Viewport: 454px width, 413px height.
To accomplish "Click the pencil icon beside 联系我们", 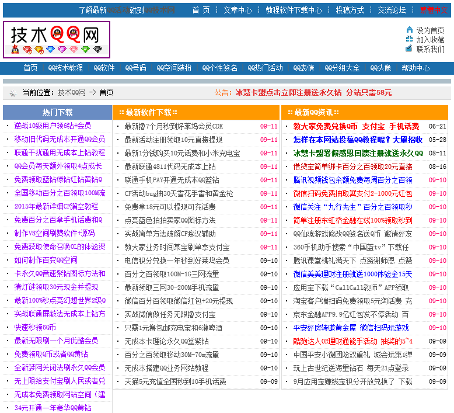I will pos(409,48).
